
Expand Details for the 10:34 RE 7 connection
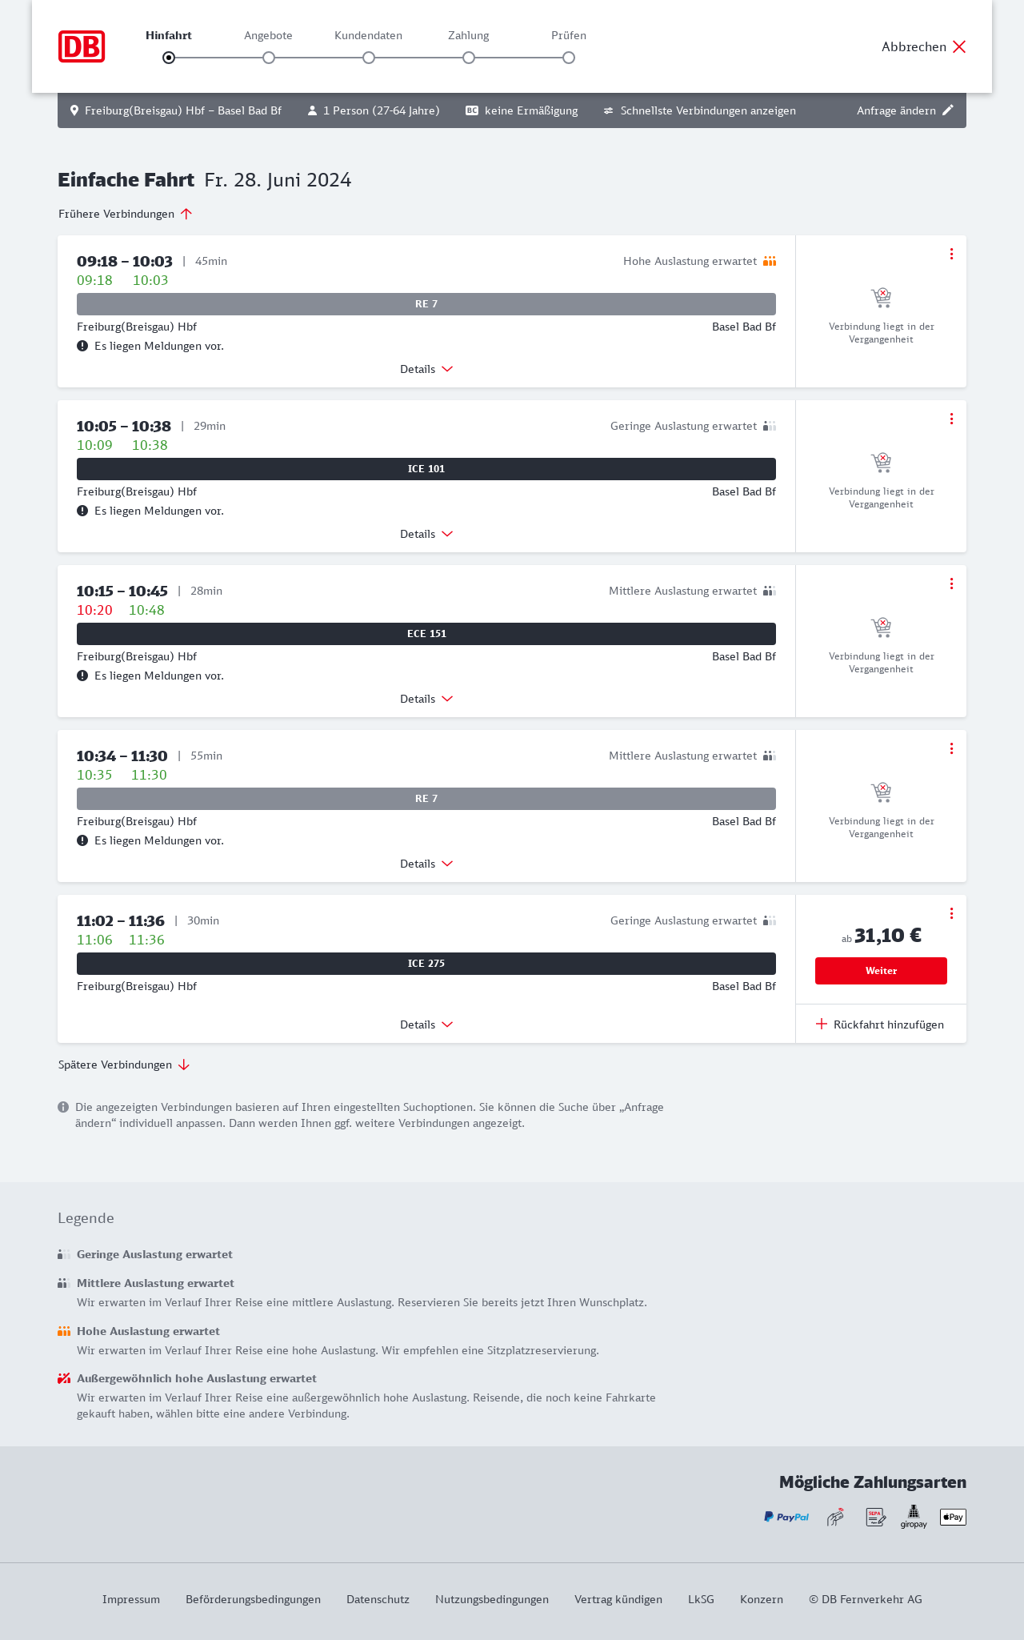tap(426, 864)
